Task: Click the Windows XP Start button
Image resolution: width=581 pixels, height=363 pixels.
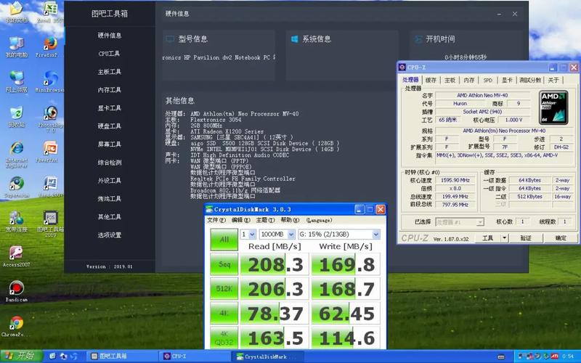Action: point(20,356)
